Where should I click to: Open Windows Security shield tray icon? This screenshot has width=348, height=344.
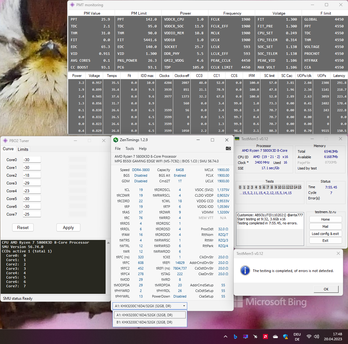pyautogui.click(x=285, y=337)
